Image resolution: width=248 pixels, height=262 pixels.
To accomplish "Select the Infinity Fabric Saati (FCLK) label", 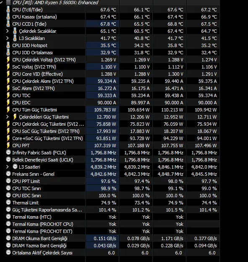I will tap(39, 153).
